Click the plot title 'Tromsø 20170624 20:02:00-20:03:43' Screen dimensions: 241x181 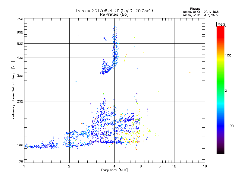tap(114, 11)
